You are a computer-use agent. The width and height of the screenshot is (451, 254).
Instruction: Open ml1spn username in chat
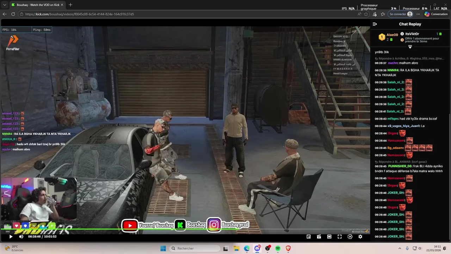[x=393, y=119]
